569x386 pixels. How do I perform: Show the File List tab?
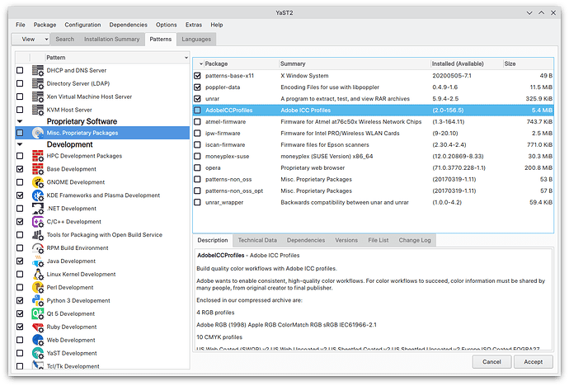(x=379, y=240)
